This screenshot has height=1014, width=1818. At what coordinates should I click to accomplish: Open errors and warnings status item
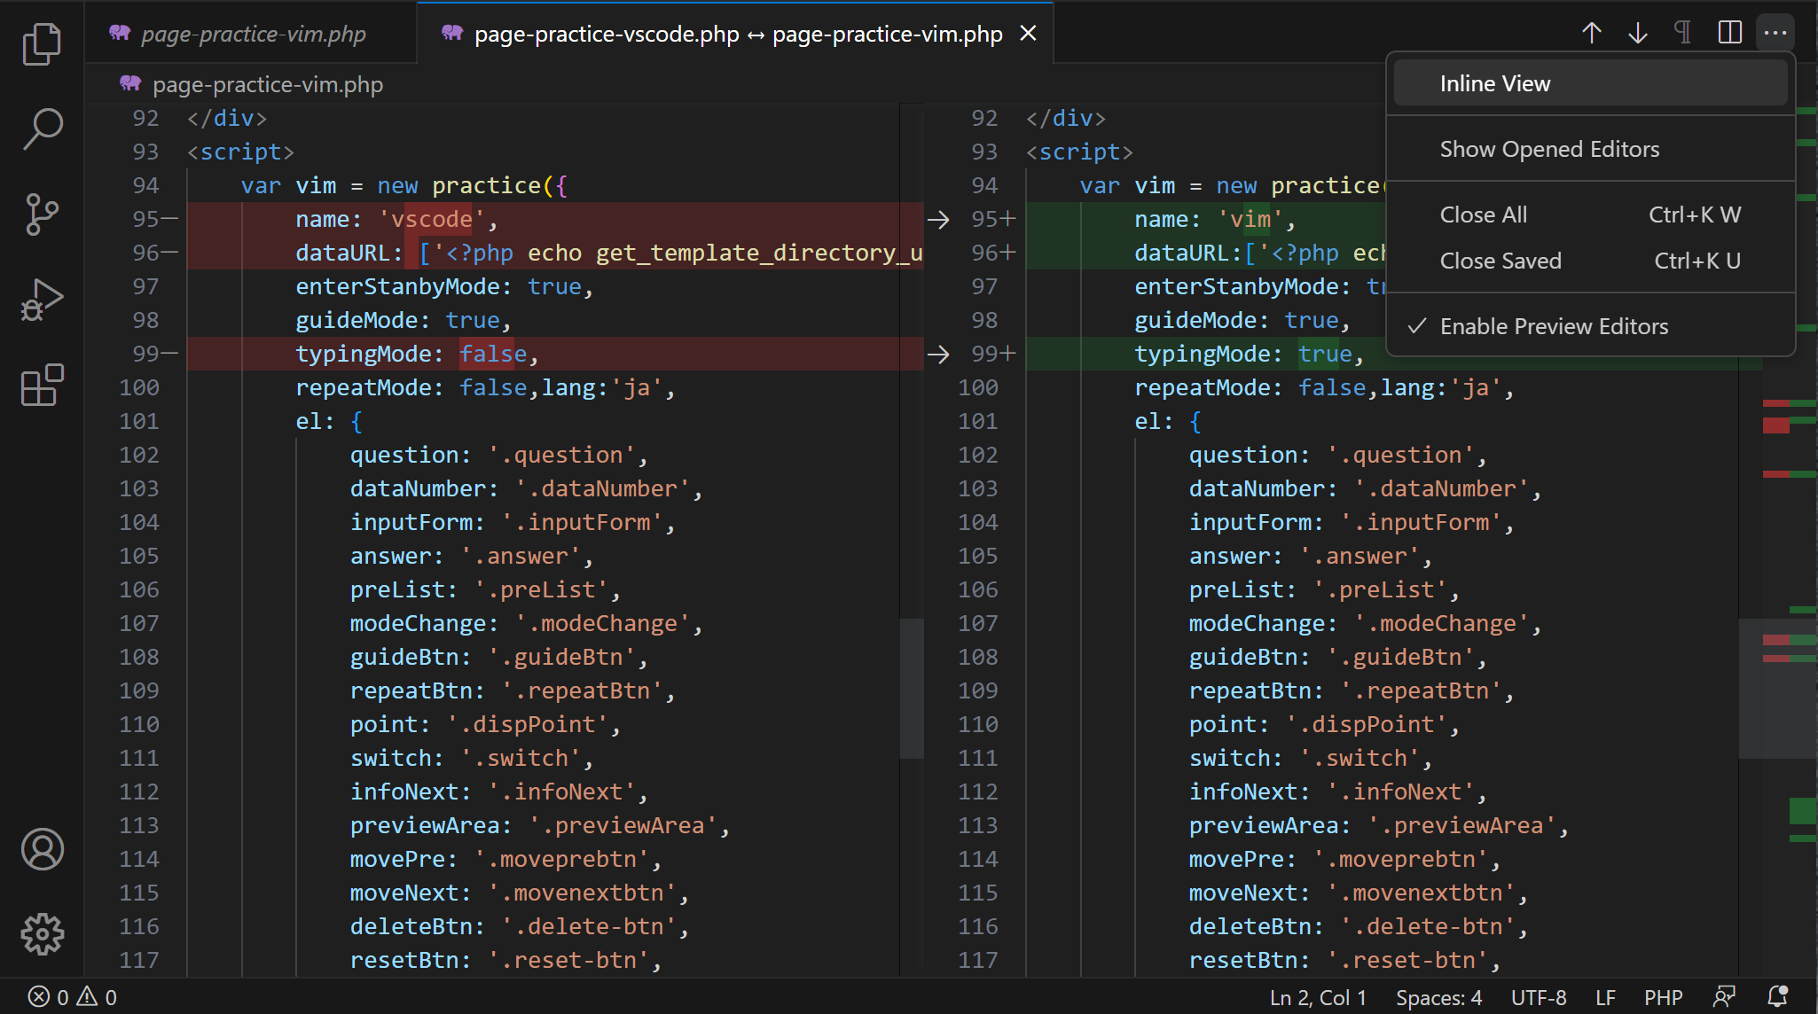[x=73, y=997]
